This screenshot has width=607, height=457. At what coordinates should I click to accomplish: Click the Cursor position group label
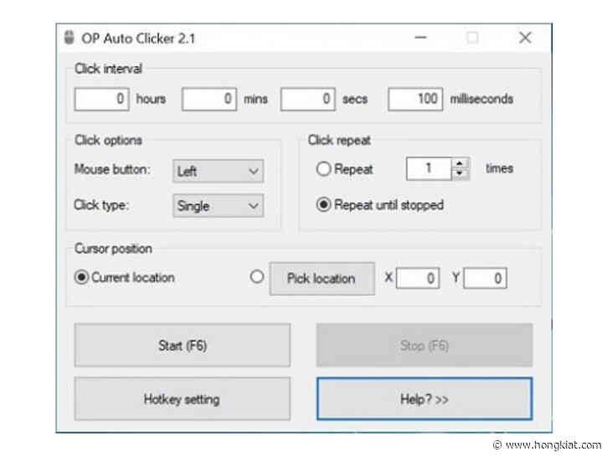point(113,249)
